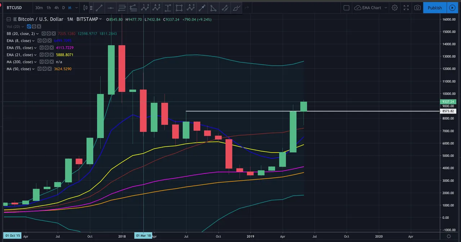This screenshot has width=461, height=242.
Task: Enter fullscreen mode
Action: 406,8
